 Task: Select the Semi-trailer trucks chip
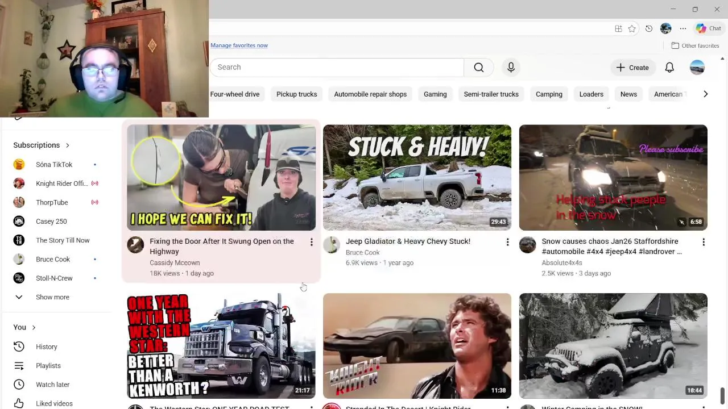[491, 94]
